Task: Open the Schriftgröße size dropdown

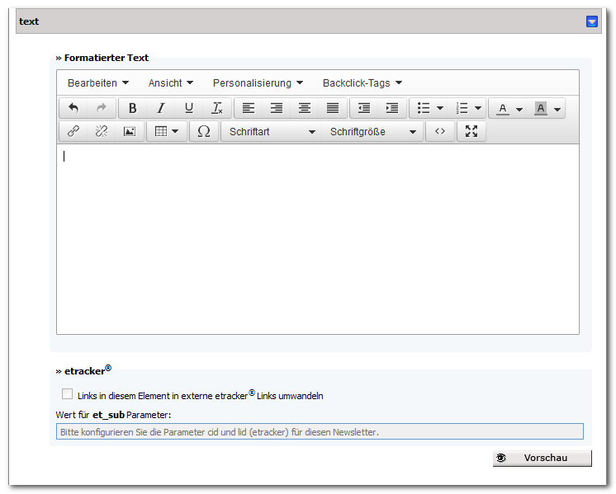Action: point(372,131)
